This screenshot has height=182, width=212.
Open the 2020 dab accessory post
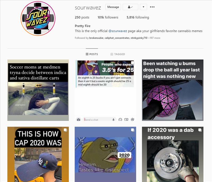[173, 154]
